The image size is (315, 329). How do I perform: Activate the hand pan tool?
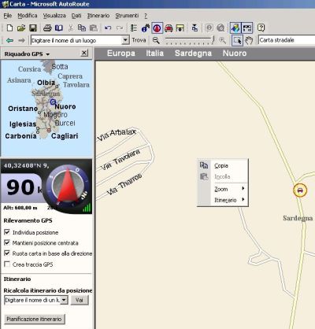pos(249,40)
